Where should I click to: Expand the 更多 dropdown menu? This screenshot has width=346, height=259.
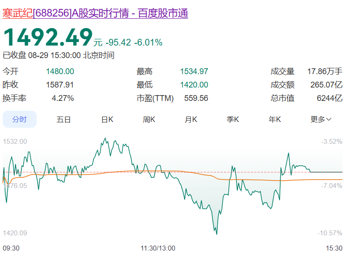click(321, 119)
